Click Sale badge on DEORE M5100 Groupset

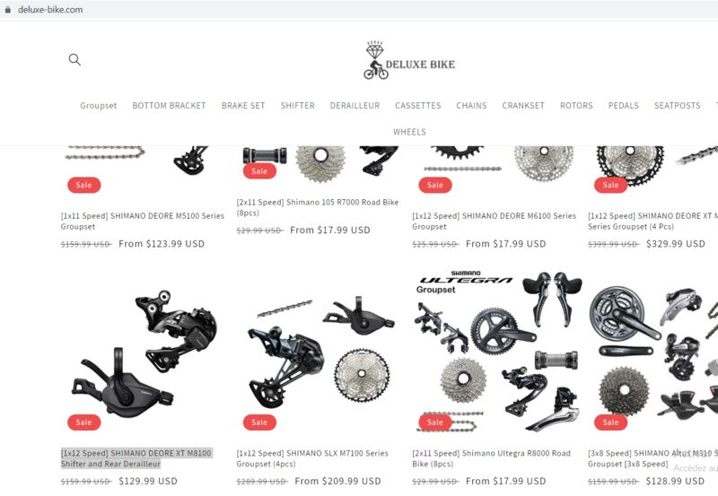[83, 186]
